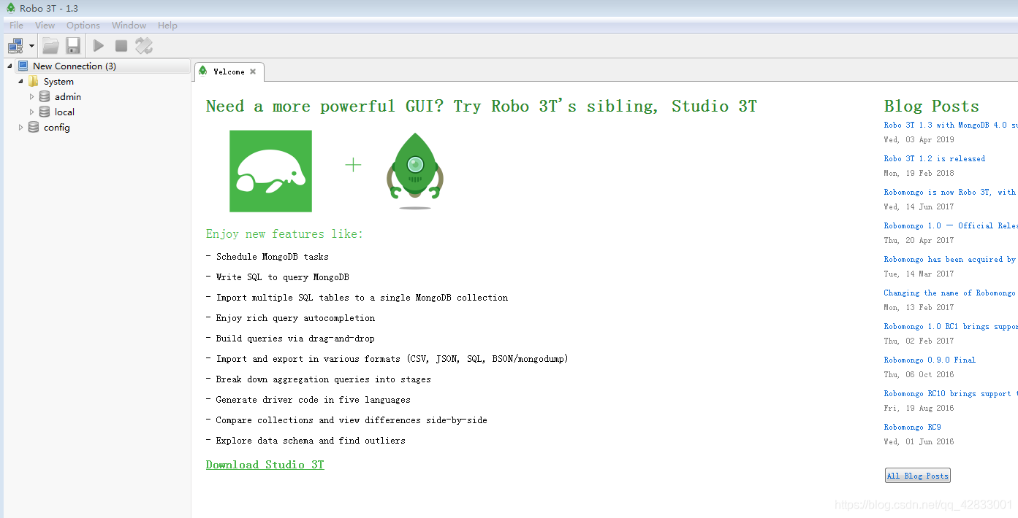Click the admin database icon
Screen dimensions: 1018x518
coord(45,96)
